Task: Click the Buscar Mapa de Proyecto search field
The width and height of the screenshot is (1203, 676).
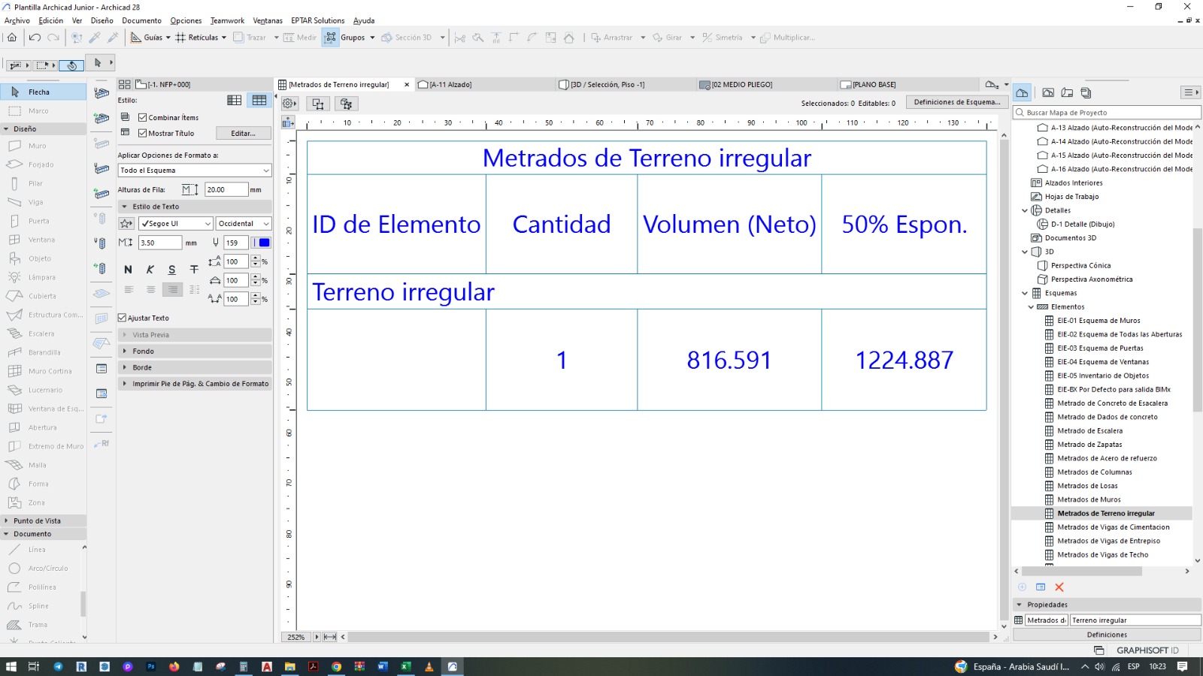Action: pos(1107,113)
